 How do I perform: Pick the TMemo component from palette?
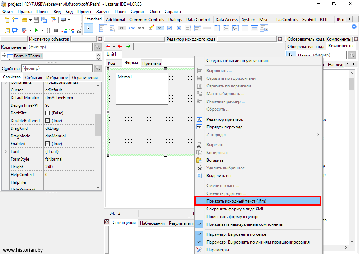coord(151,28)
